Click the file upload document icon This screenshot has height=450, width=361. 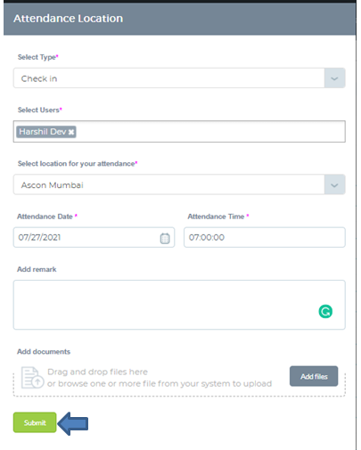click(x=32, y=378)
